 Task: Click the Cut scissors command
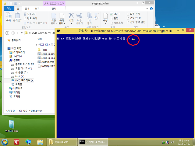point(30,14)
